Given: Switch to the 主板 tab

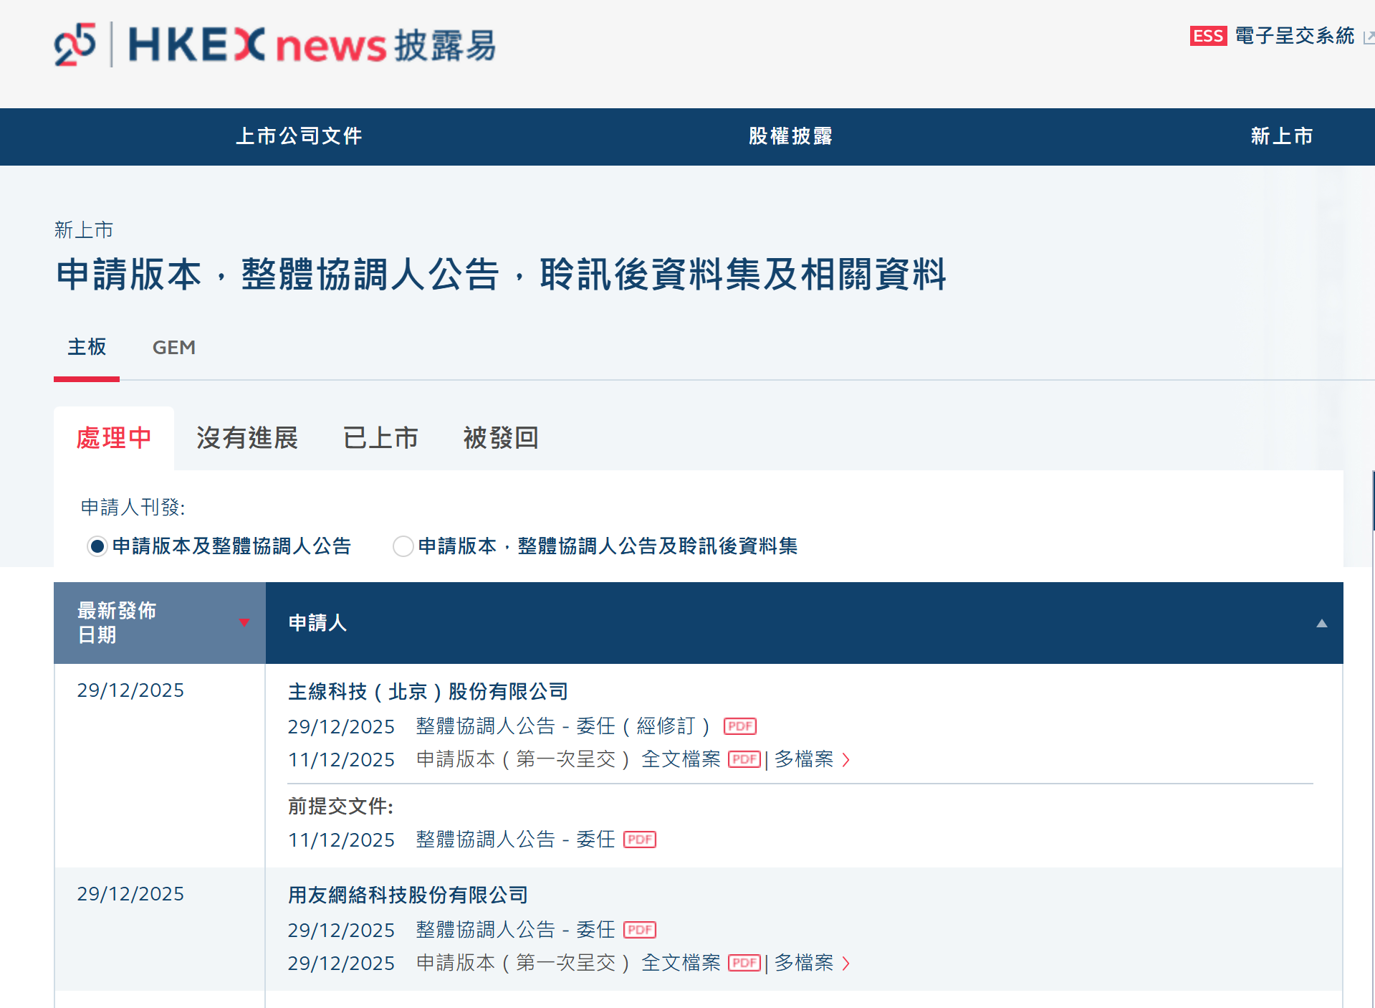Looking at the screenshot, I should pyautogui.click(x=87, y=347).
